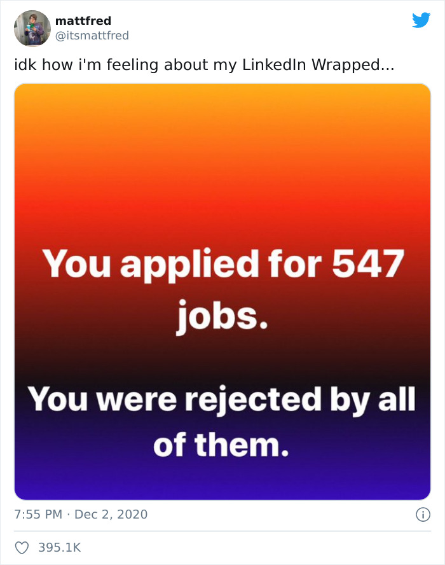Screen dimensions: 445x565
Task: Open the LinkedIn Wrapped image full-size
Action: [221, 293]
